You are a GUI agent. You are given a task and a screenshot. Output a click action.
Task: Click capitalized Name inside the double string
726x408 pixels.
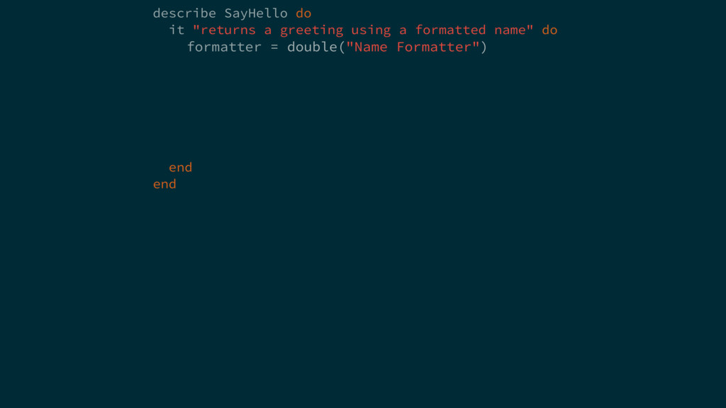(371, 47)
